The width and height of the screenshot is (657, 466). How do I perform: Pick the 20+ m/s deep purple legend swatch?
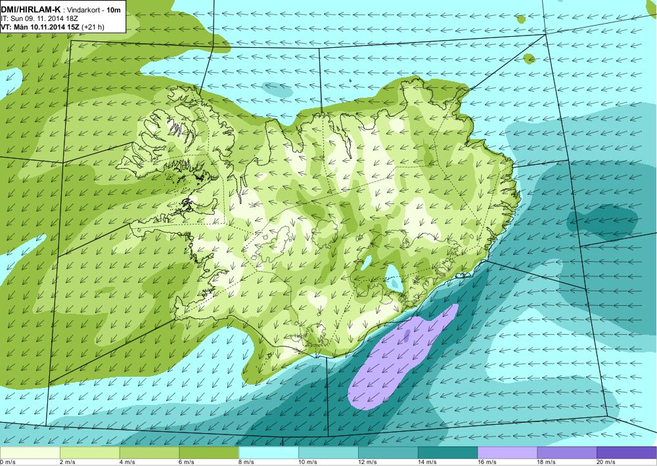tap(626, 453)
